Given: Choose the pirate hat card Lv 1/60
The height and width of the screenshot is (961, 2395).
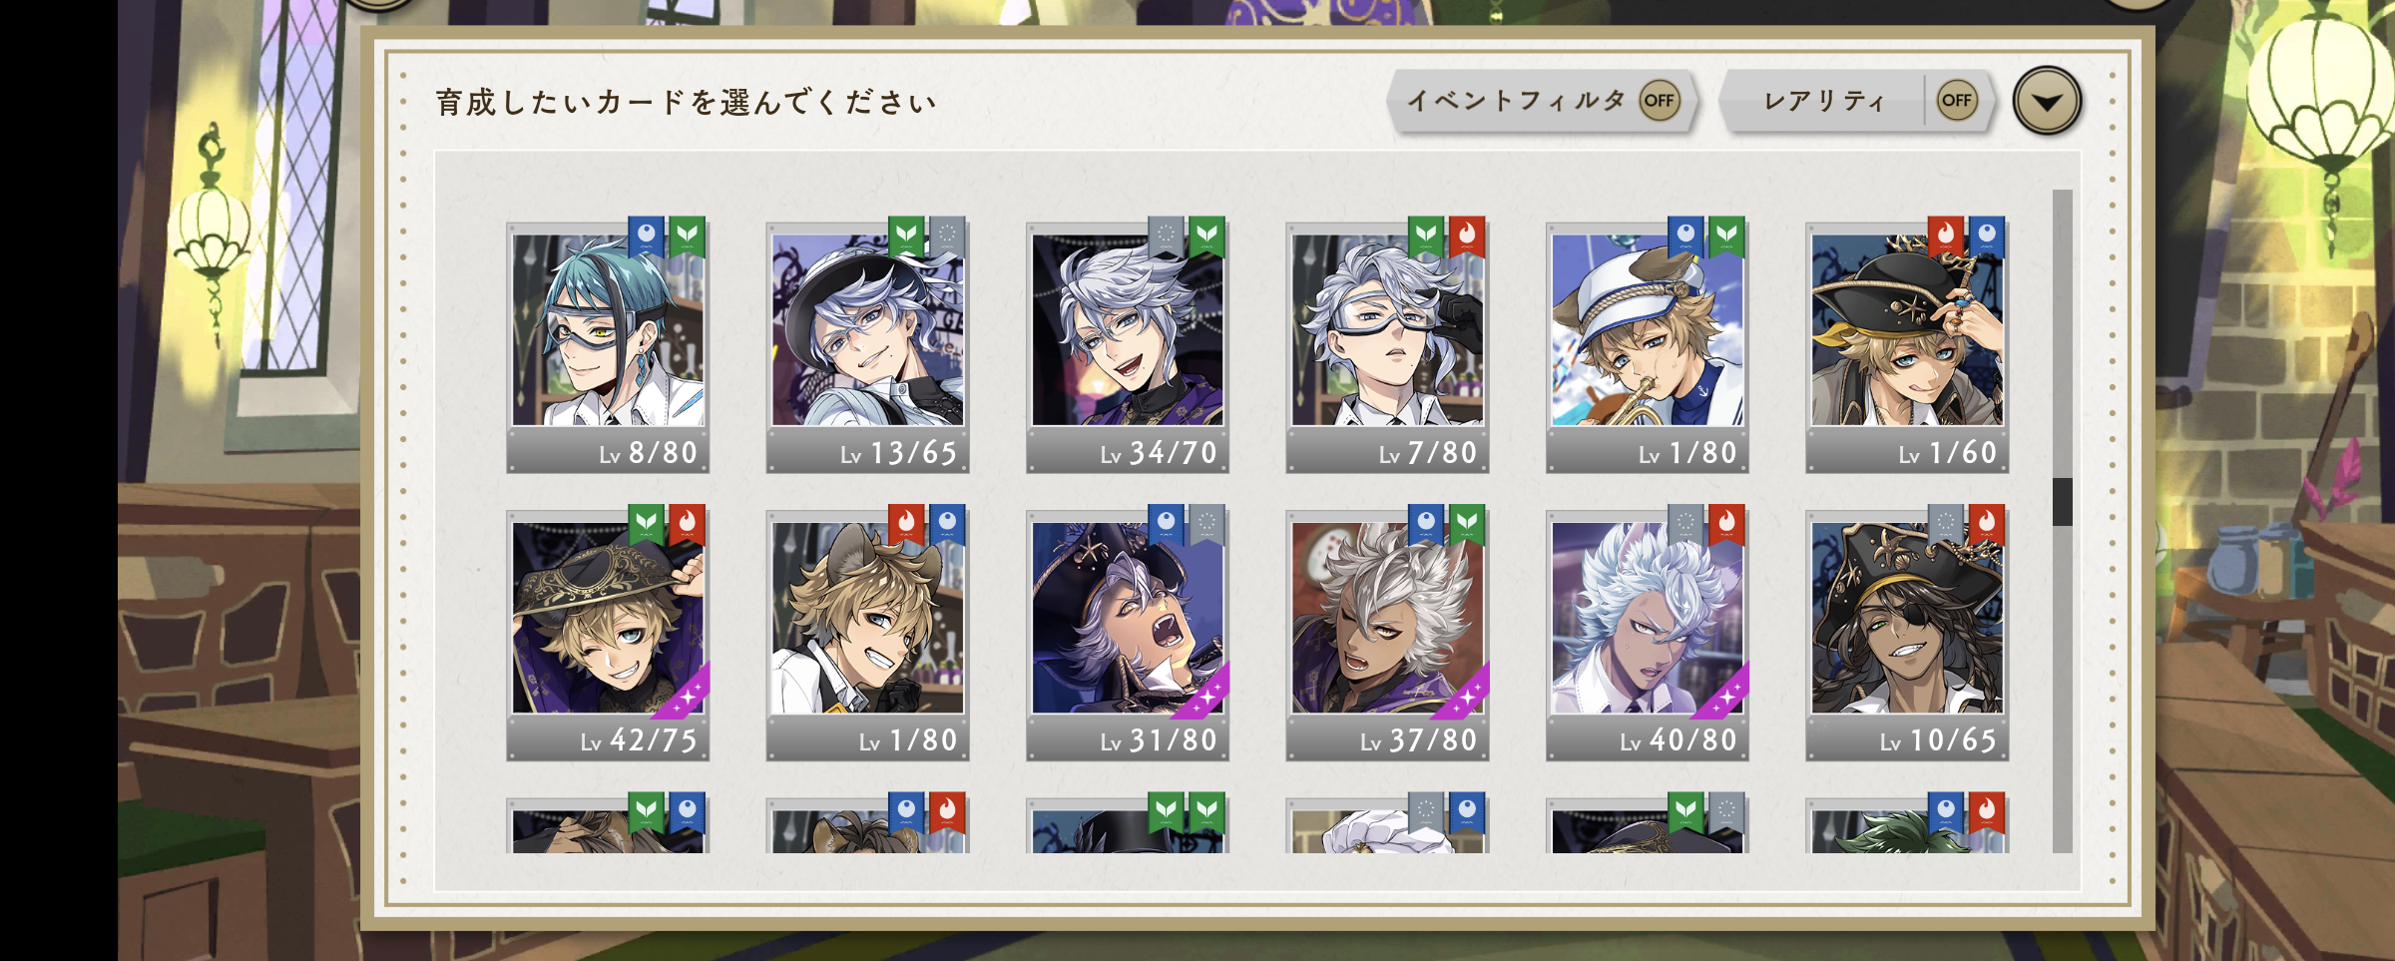Looking at the screenshot, I should [1907, 346].
